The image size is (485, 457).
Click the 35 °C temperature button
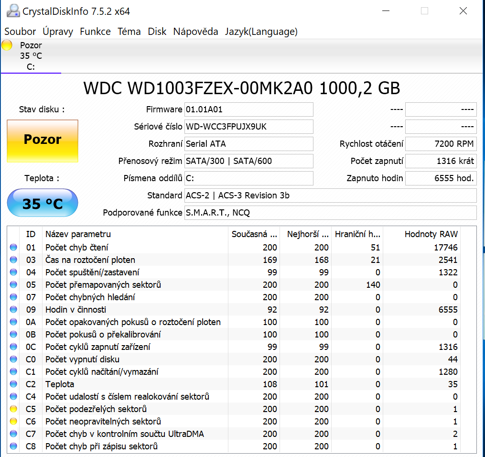point(43,203)
